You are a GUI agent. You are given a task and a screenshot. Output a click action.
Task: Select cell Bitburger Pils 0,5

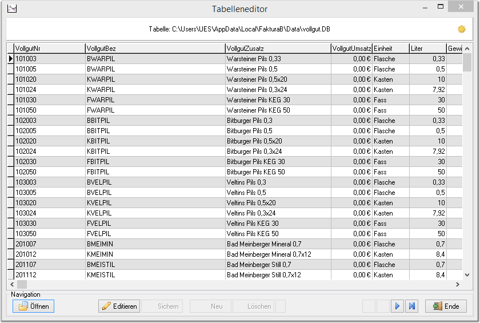278,131
